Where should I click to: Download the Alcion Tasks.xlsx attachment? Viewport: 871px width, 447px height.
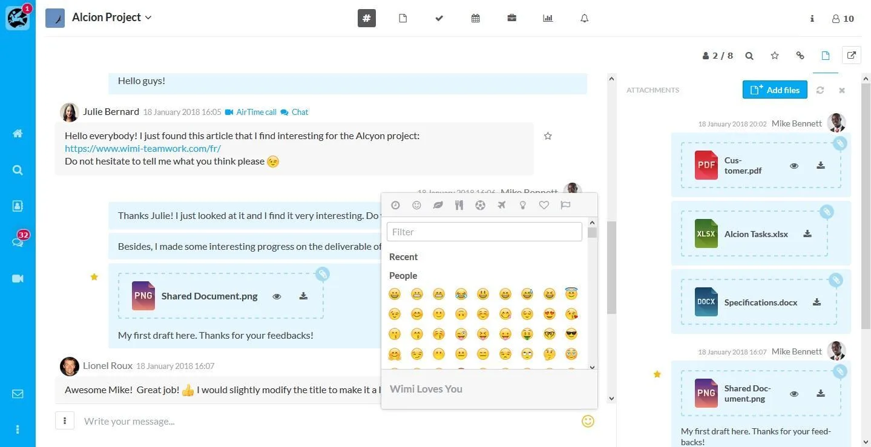point(807,234)
